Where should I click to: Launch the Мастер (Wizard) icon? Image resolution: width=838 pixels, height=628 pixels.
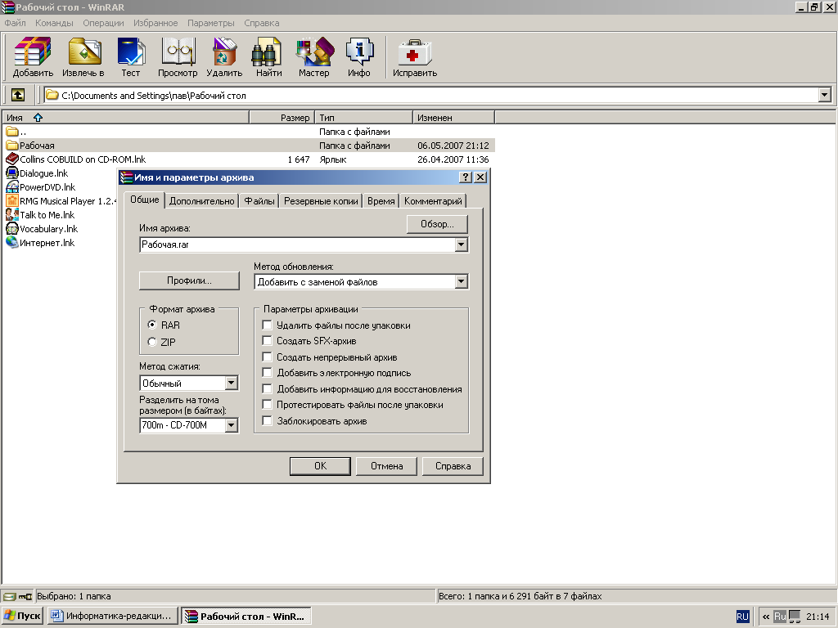[313, 57]
